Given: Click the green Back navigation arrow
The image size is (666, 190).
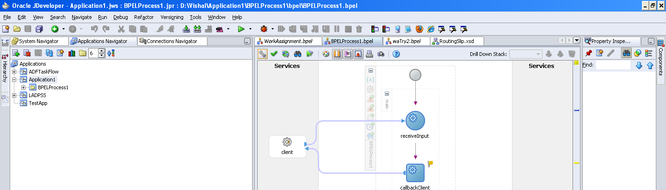Looking at the screenshot, I should 55,29.
